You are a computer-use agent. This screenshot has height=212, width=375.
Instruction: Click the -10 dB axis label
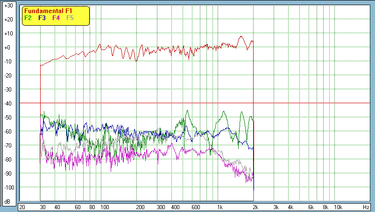pyautogui.click(x=8, y=62)
